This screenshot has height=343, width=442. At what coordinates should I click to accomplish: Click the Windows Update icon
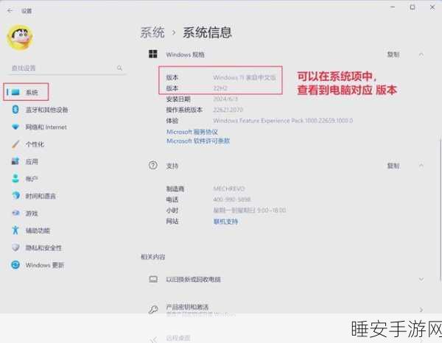[15, 265]
